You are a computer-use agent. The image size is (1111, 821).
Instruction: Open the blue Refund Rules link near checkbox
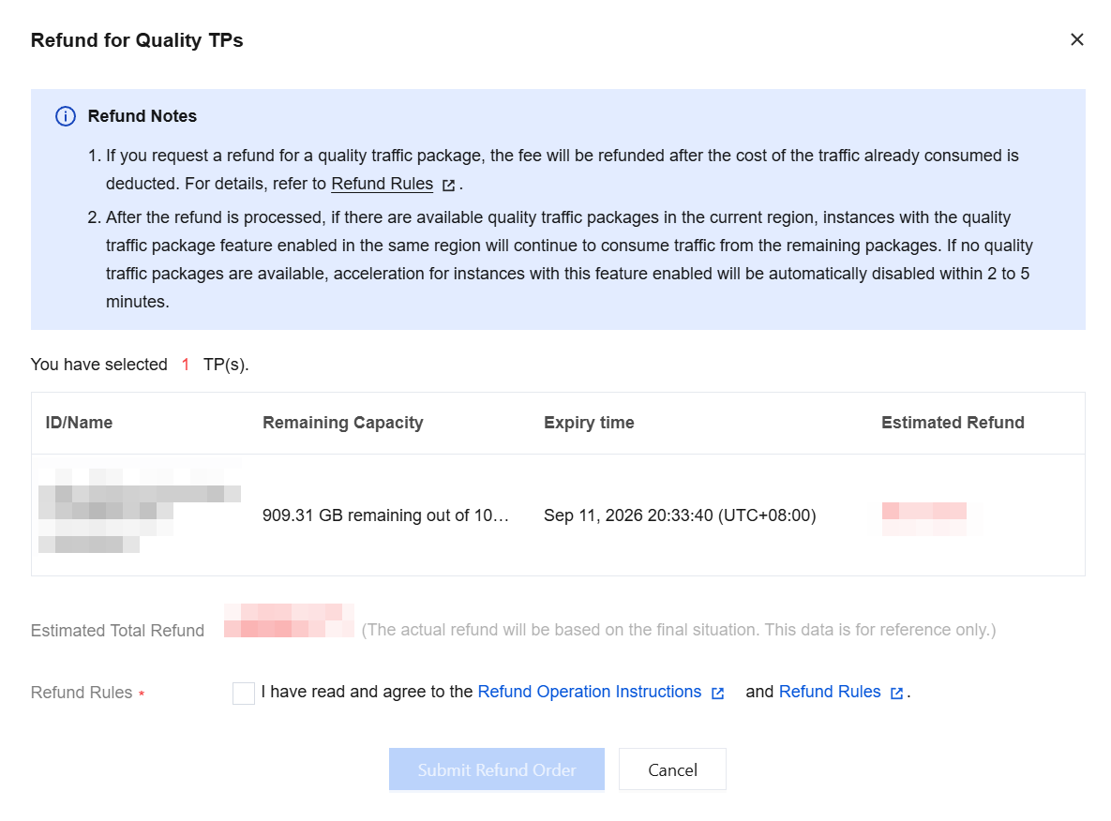pos(829,692)
